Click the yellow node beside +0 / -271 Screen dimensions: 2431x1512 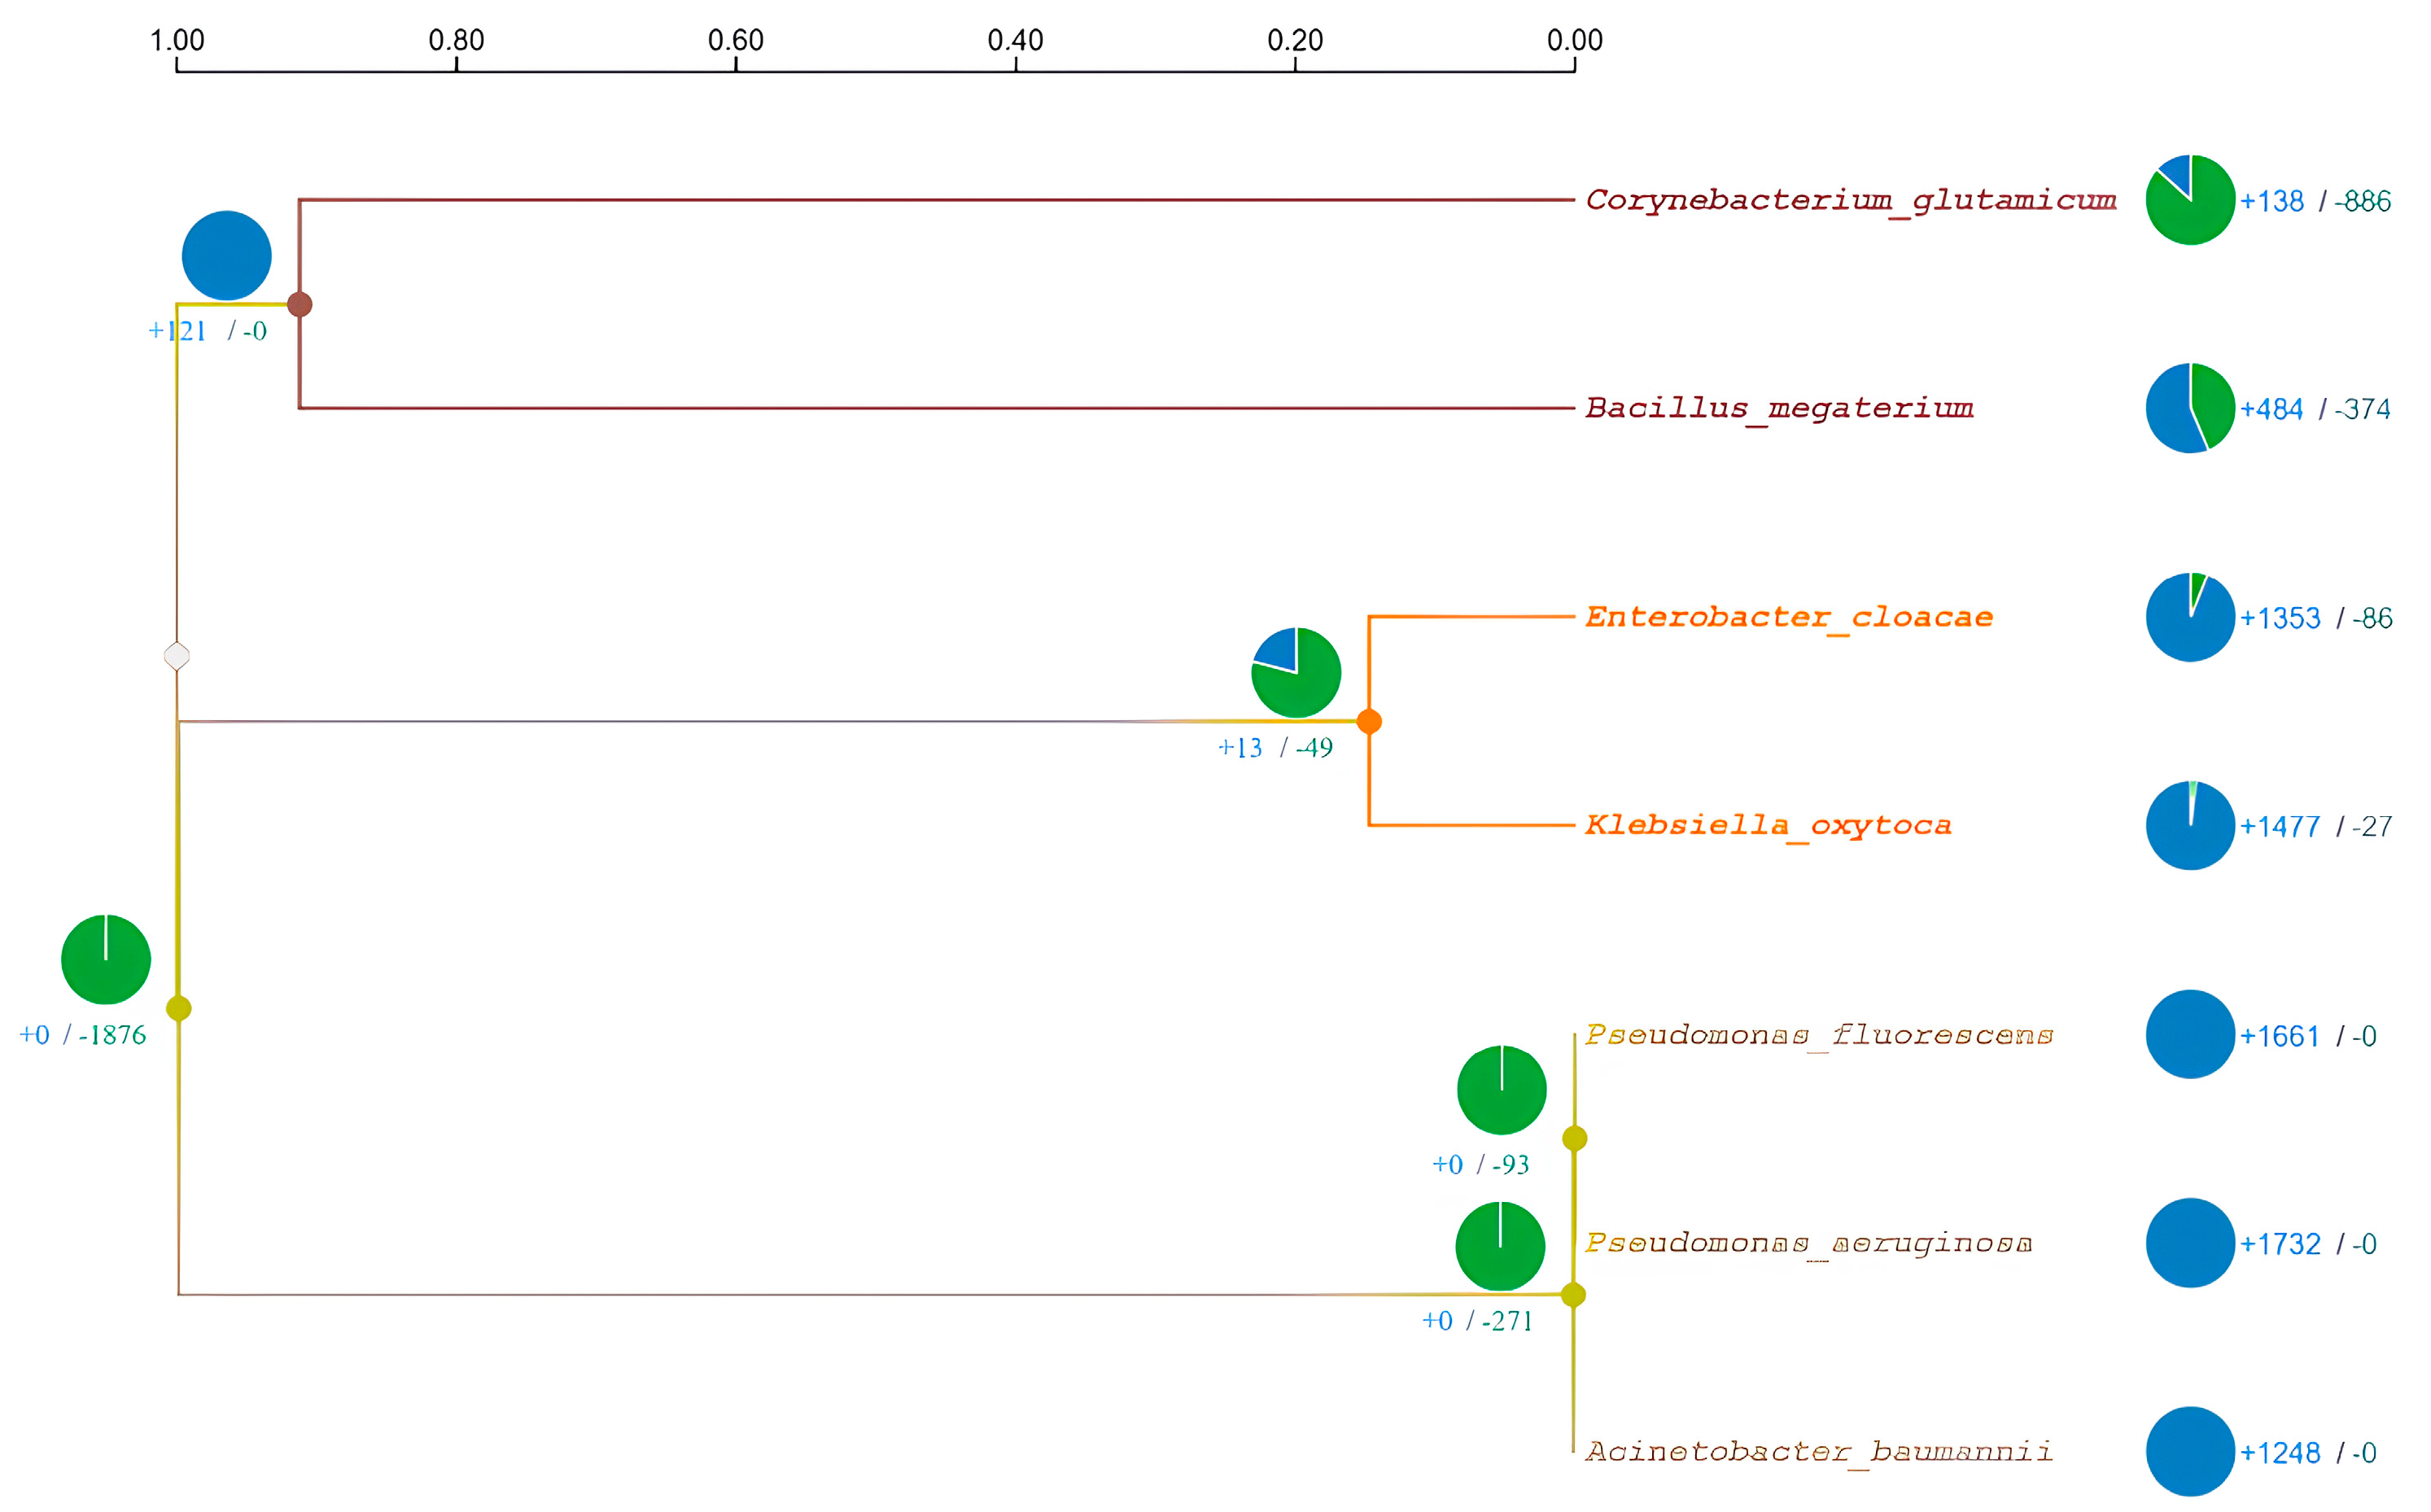point(1572,1295)
